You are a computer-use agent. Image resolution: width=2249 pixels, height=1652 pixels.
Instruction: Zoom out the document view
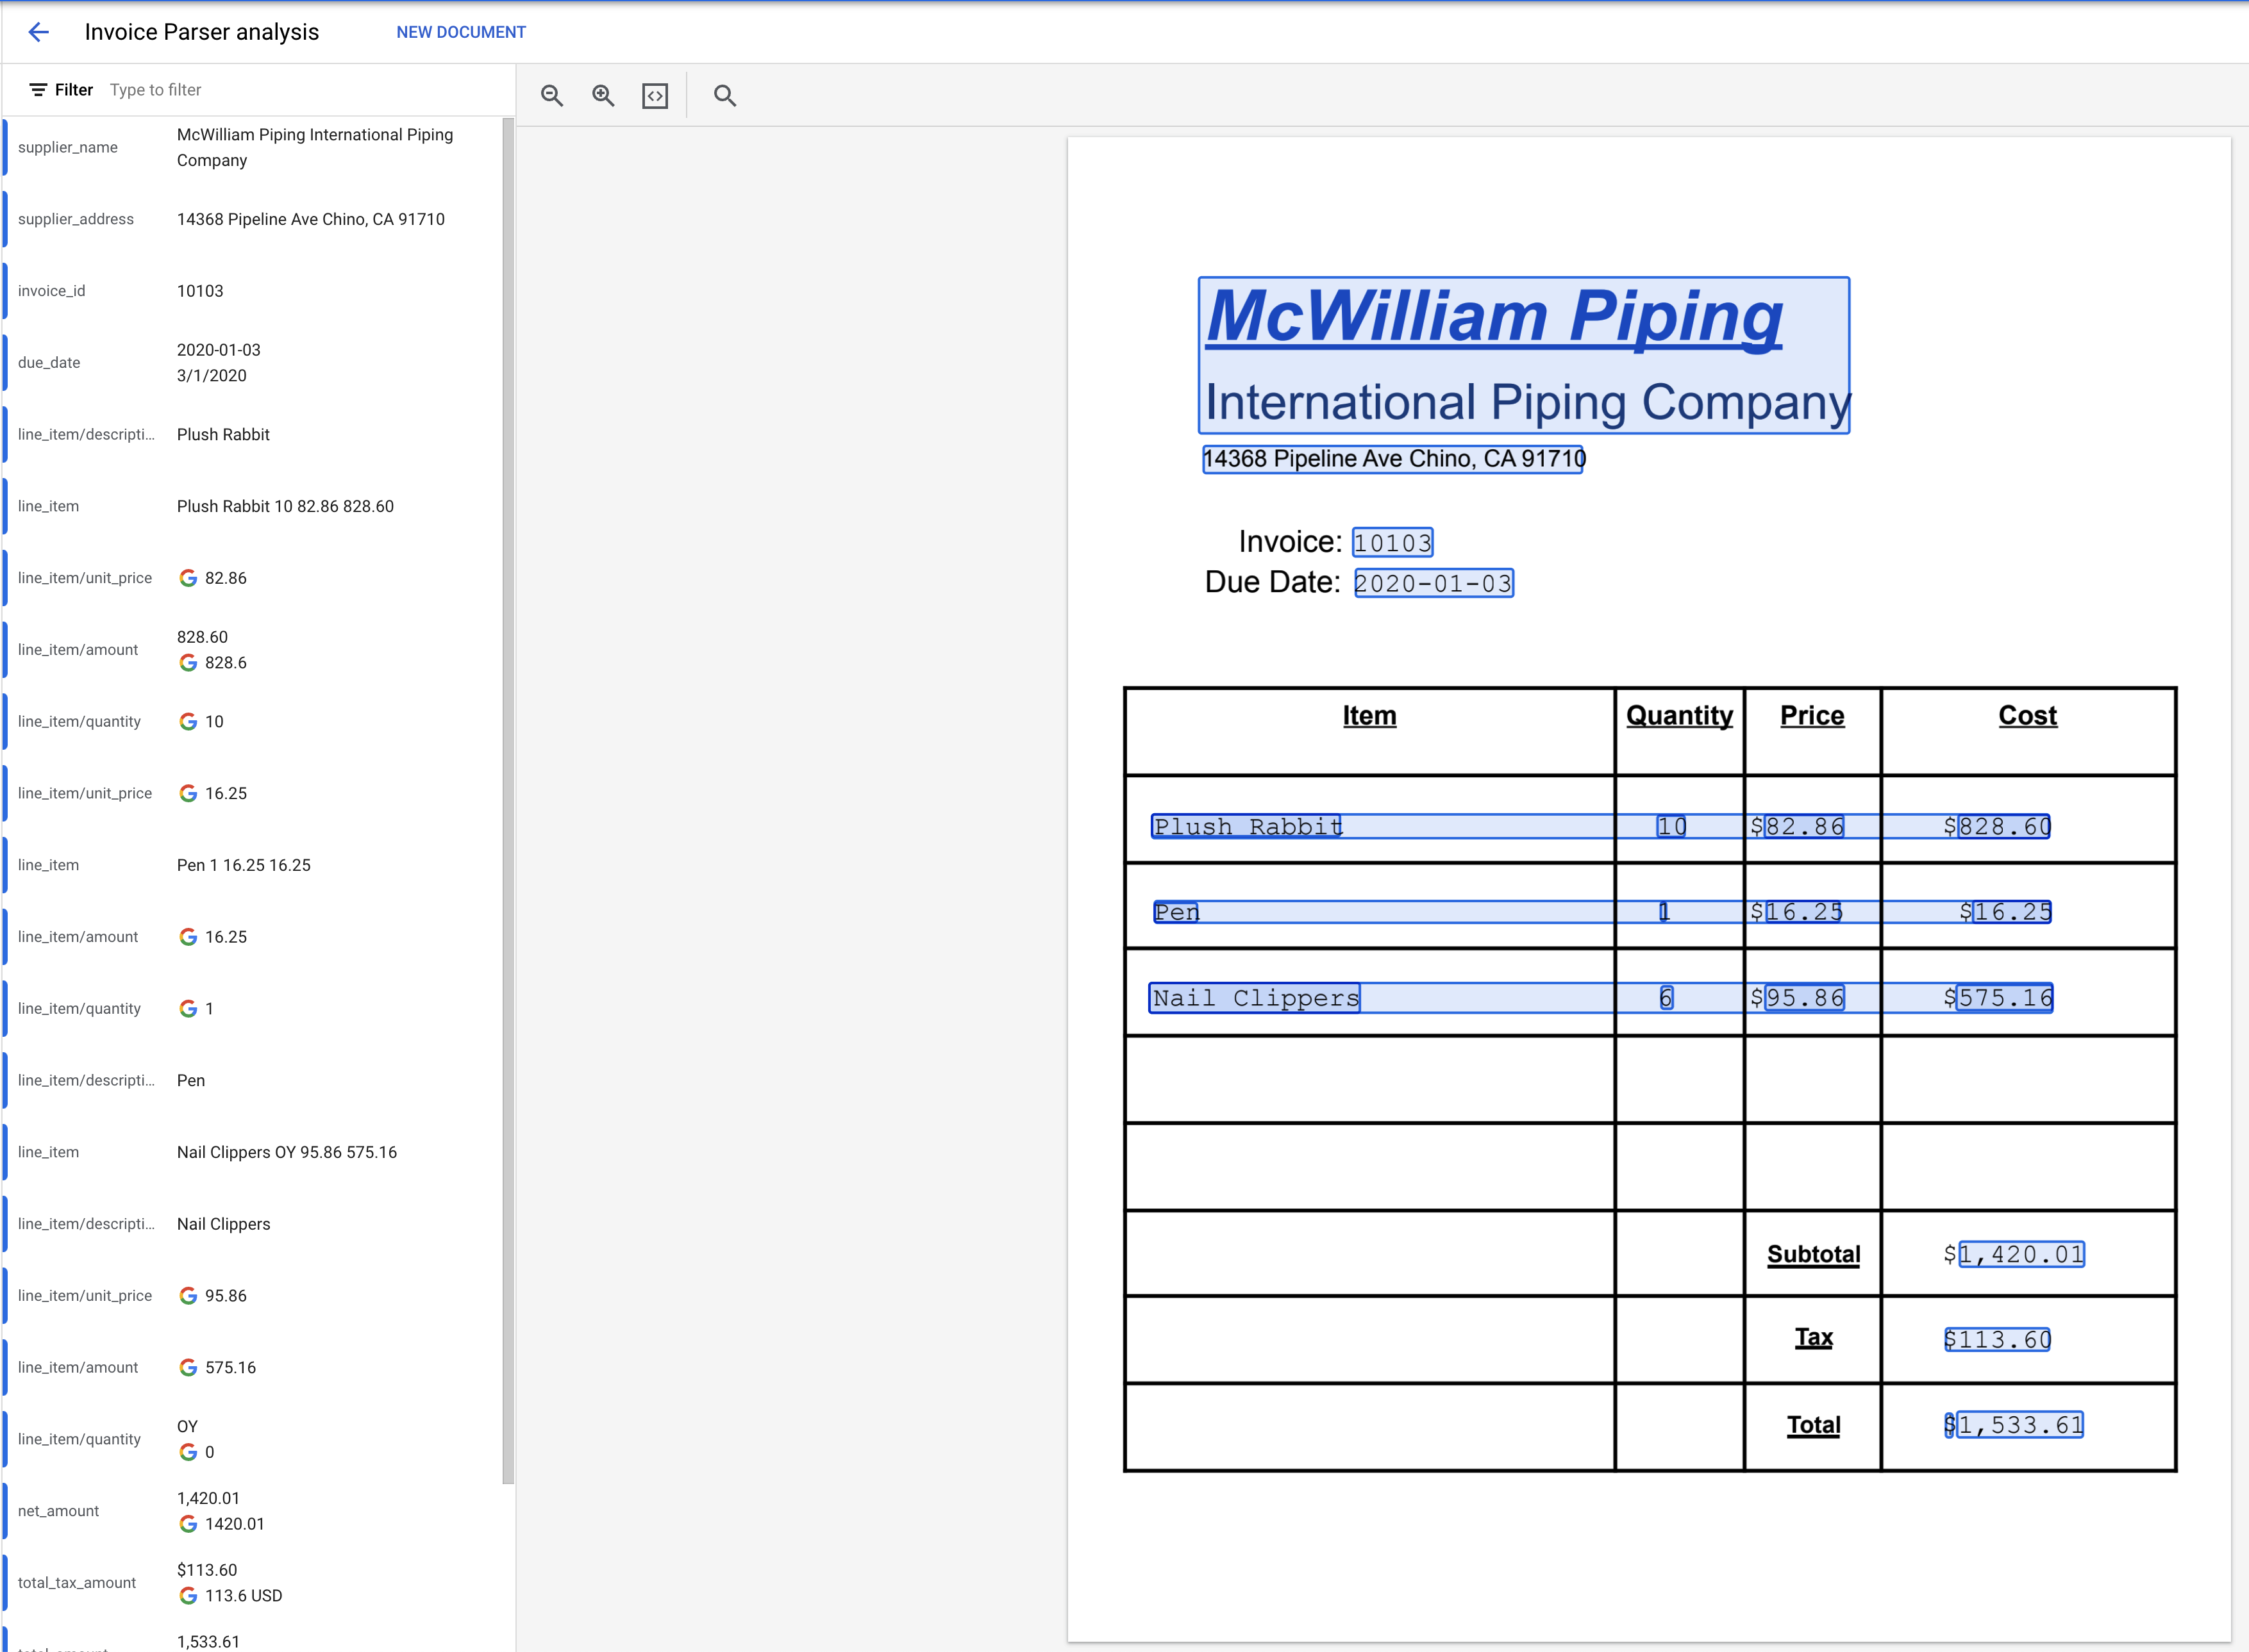(552, 96)
